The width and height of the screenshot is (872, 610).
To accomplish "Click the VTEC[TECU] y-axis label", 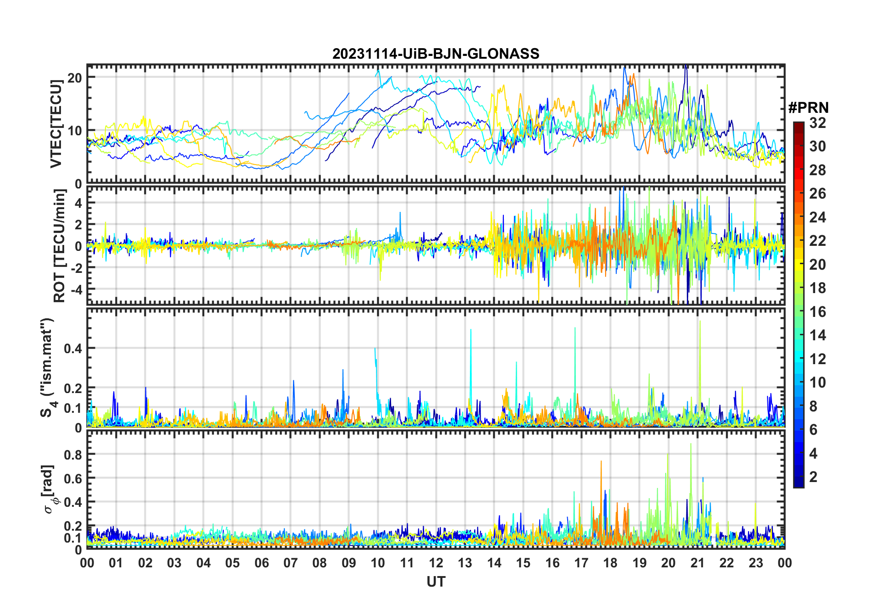I will point(56,124).
